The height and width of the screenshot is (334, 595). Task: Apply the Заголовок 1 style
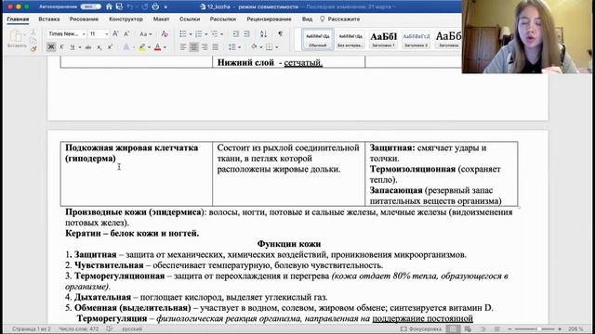tap(383, 39)
